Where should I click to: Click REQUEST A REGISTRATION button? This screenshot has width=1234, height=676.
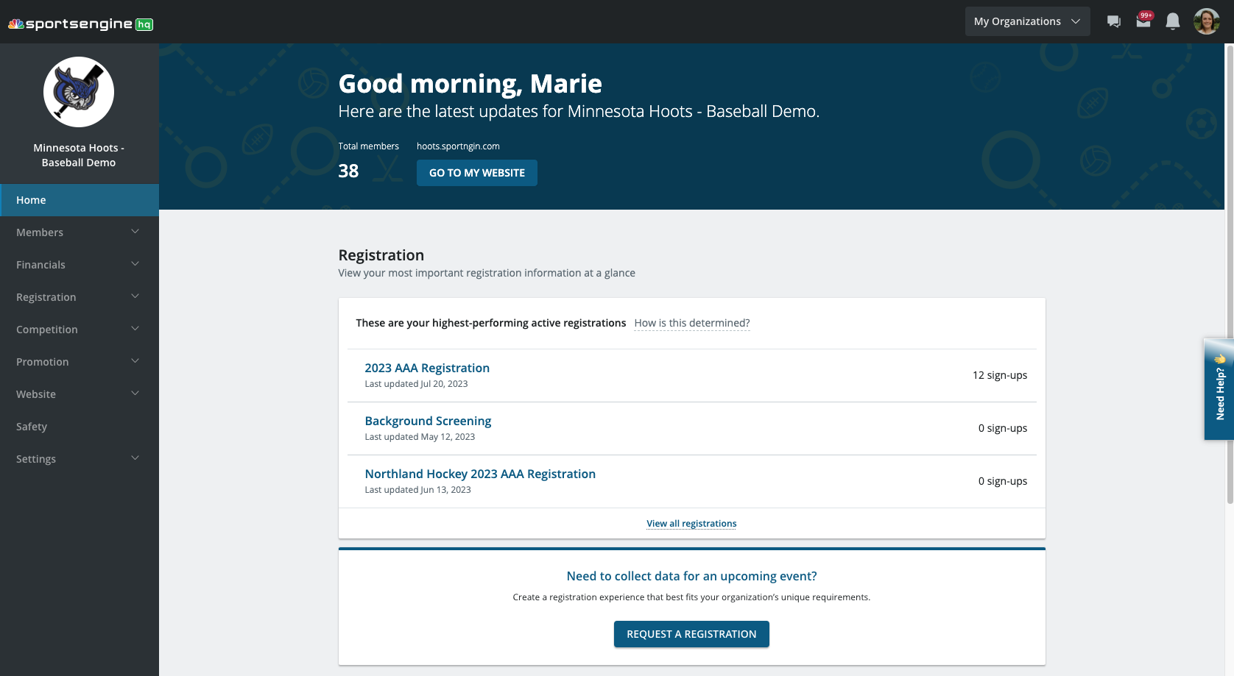[691, 633]
